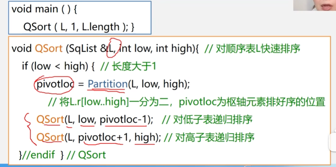This screenshot has width=336, height=167.
Task: Click the comment about "一分为二" and pivotloc
Action: click(186, 102)
